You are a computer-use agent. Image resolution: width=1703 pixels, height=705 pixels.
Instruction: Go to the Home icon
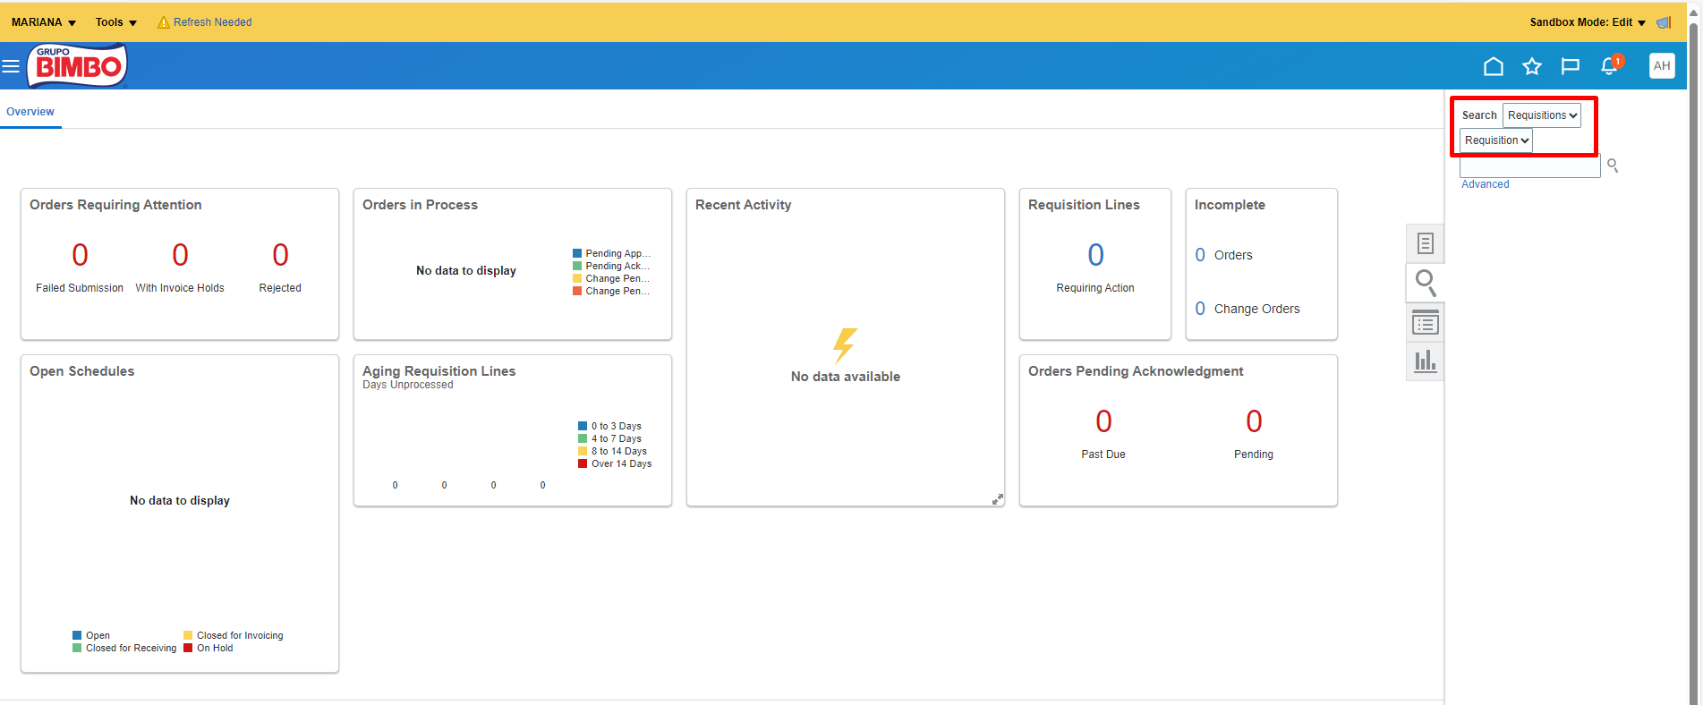[x=1493, y=66]
